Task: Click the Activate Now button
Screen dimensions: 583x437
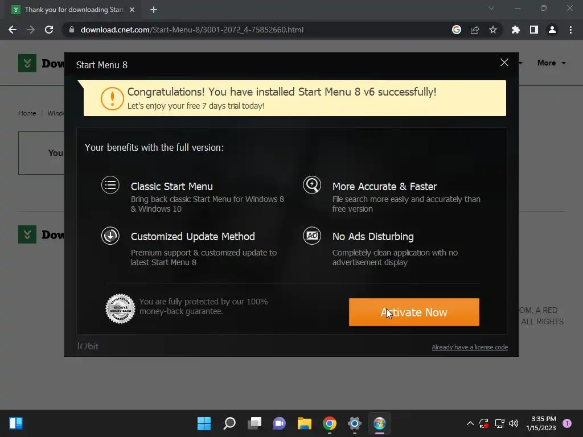Action: point(414,312)
